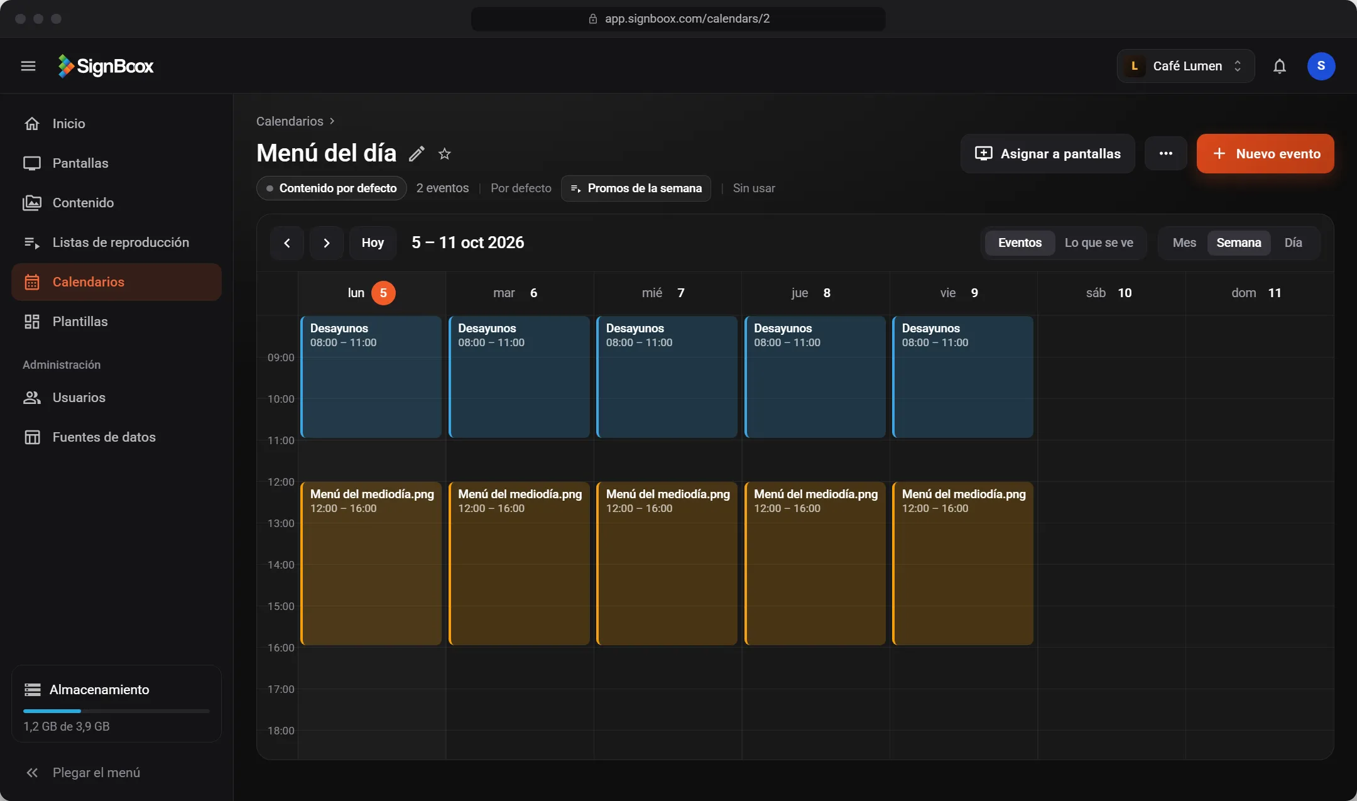Create a Nuevo evento
This screenshot has width=1357, height=801.
point(1265,153)
